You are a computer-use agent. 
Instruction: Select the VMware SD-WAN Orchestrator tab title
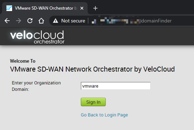pyautogui.click(x=46, y=8)
